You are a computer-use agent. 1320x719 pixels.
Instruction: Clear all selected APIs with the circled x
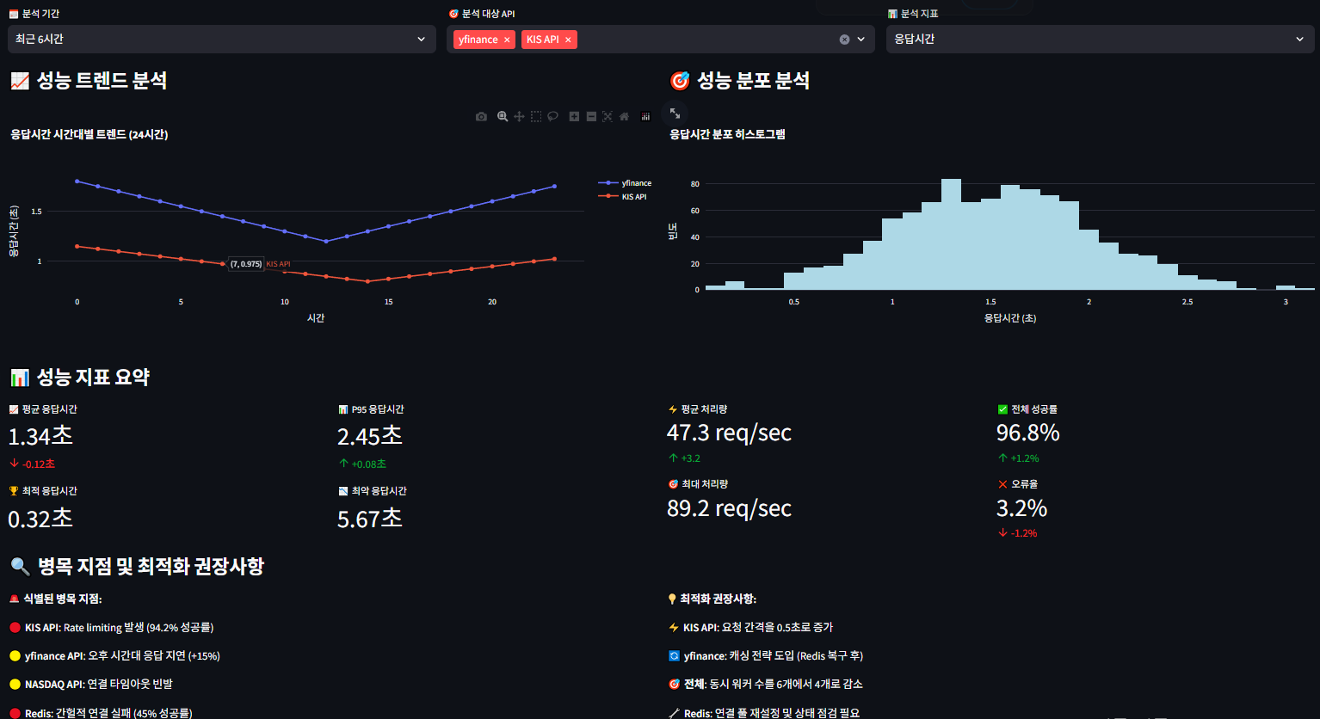844,40
